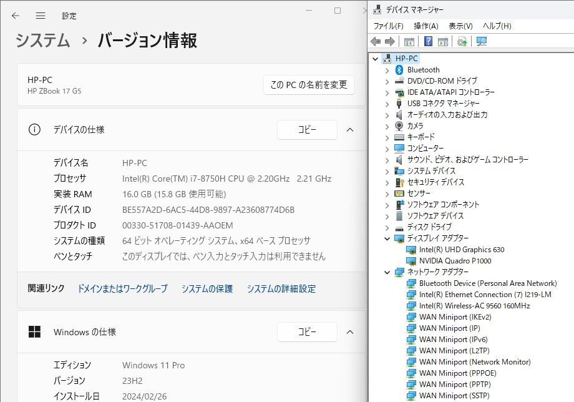The image size is (574, 402).
Task: Select WAN Miniport (PPTP) entry
Action: (x=455, y=385)
